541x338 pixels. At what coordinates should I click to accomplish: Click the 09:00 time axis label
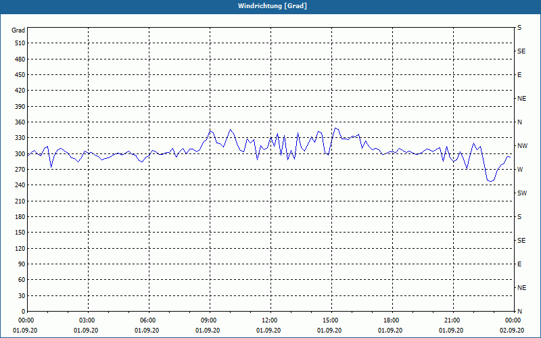point(209,320)
